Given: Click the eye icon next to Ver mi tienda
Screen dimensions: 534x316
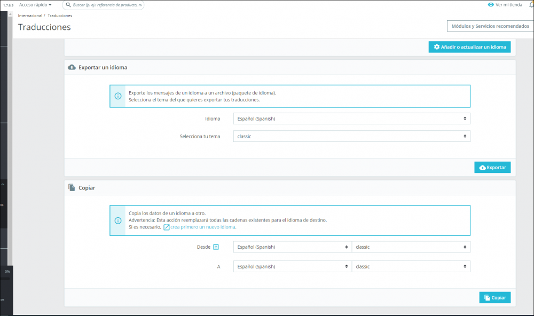Looking at the screenshot, I should (491, 5).
